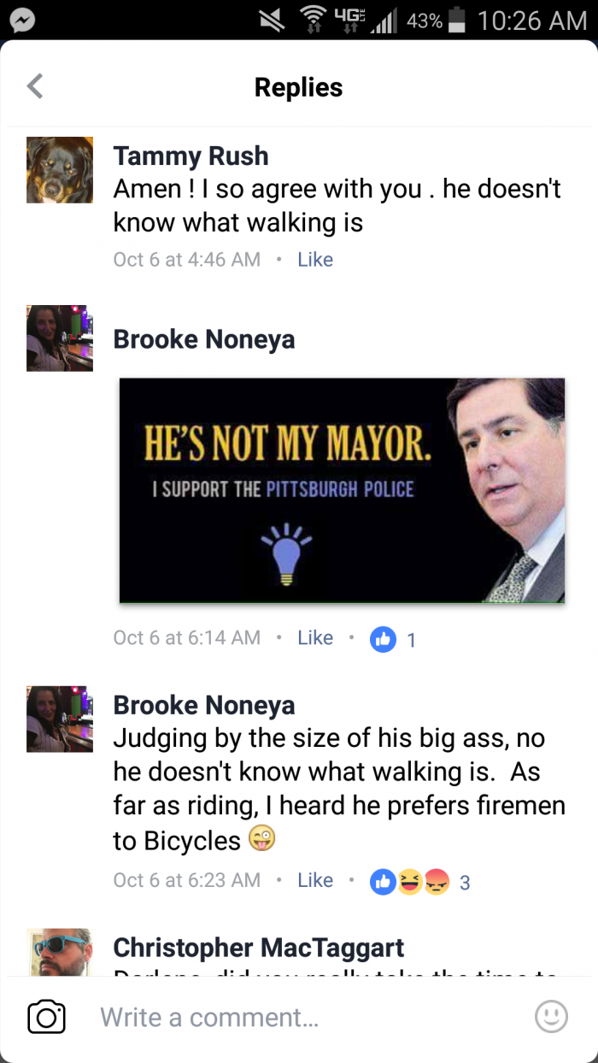Tap Tammy Rush's dog profile picture
This screenshot has width=598, height=1063.
click(x=60, y=169)
